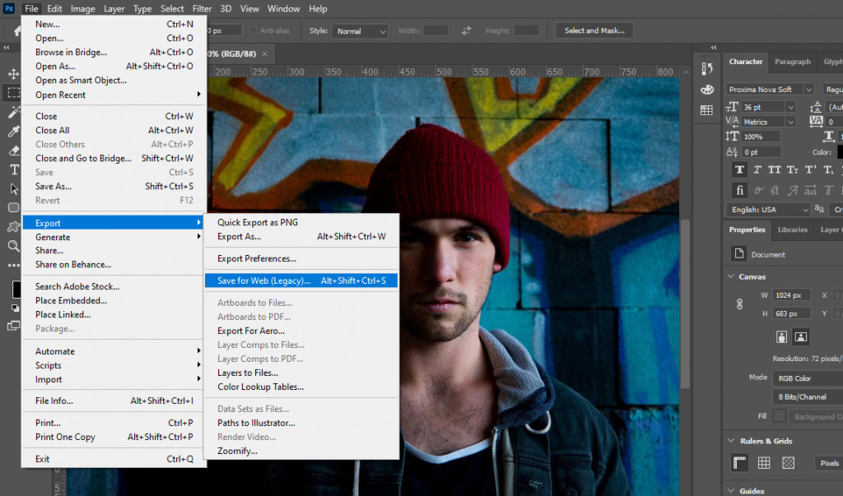This screenshot has height=496, width=843.
Task: Click the vertical scale 100% field
Action: (761, 137)
